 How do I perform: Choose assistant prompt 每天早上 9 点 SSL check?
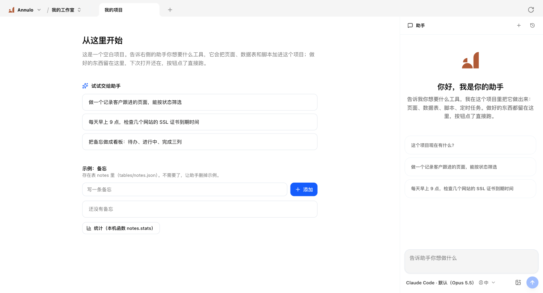click(470, 188)
